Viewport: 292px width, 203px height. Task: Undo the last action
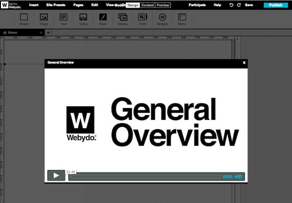(231, 5)
